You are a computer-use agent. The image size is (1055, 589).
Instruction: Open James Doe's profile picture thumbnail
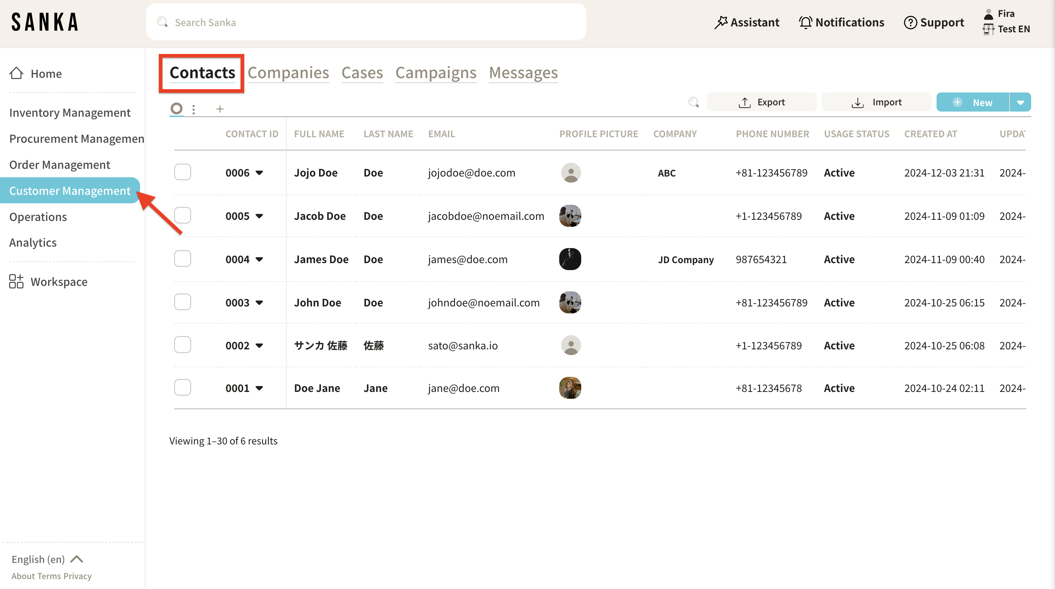click(x=570, y=259)
